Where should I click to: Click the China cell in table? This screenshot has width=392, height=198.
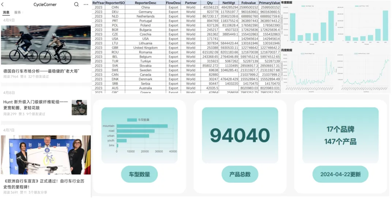click(146, 7)
